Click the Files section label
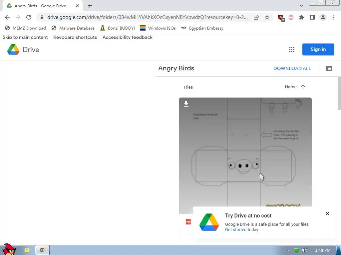 [x=188, y=87]
